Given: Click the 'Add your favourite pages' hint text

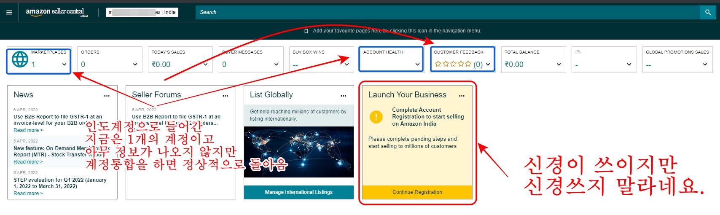Looking at the screenshot, I should pos(397,31).
